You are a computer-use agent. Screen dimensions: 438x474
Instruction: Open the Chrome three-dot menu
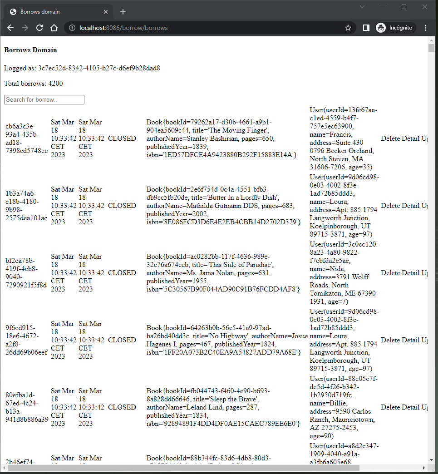click(425, 28)
